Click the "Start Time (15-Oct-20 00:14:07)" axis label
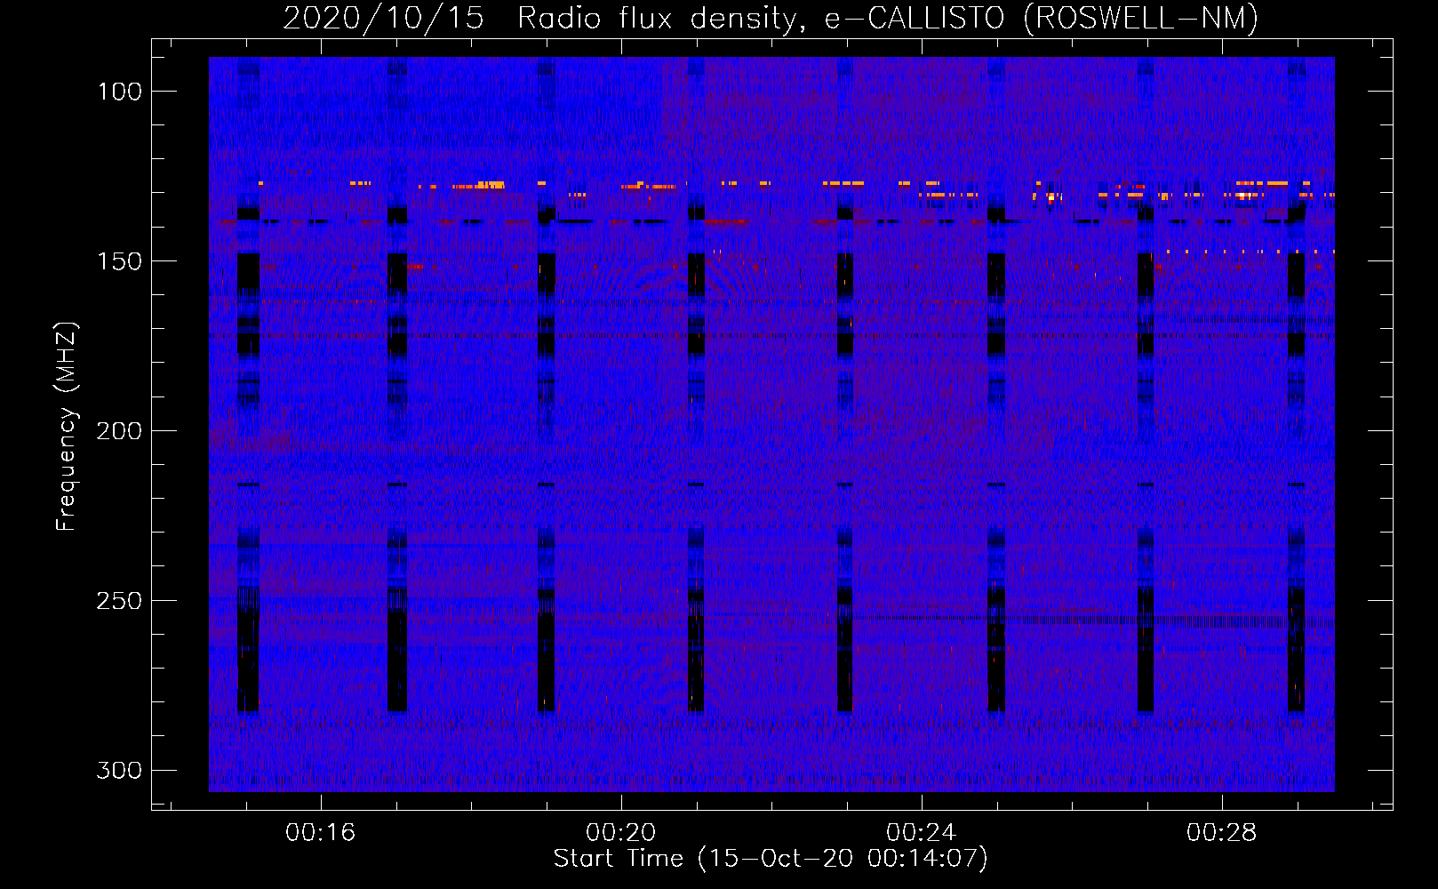Viewport: 1438px width, 889px height. tap(771, 859)
